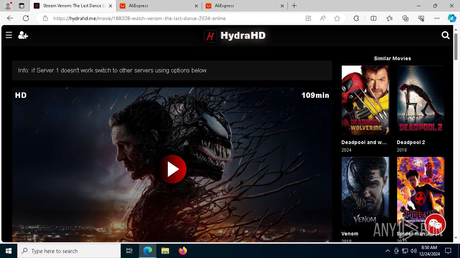Open volume control in system tray
Viewport: 460px width, 258px height.
(413, 251)
